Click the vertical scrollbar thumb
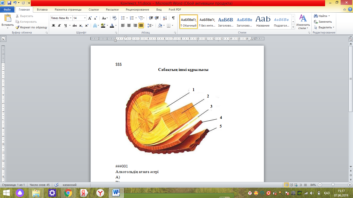 [351, 79]
